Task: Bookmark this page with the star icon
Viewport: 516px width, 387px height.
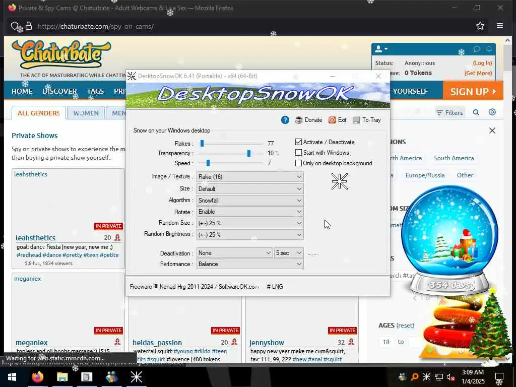Action: pos(480,26)
